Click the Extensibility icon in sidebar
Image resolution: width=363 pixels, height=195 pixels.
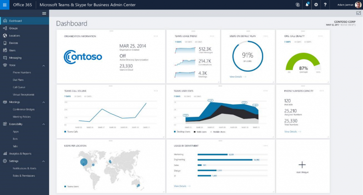[5, 124]
